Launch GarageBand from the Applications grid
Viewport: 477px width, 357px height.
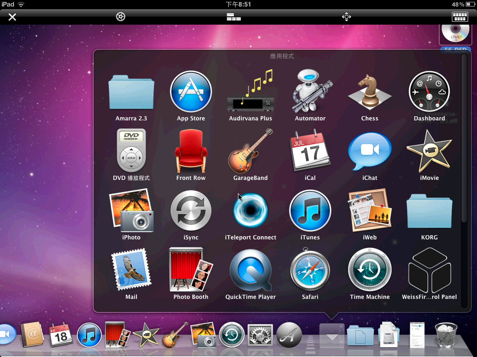(250, 151)
